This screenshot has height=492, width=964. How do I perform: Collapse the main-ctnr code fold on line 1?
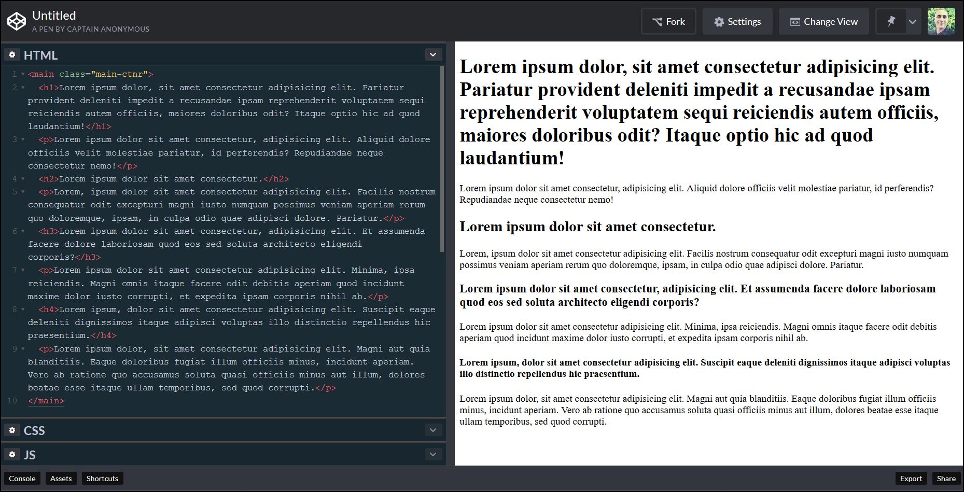(22, 74)
